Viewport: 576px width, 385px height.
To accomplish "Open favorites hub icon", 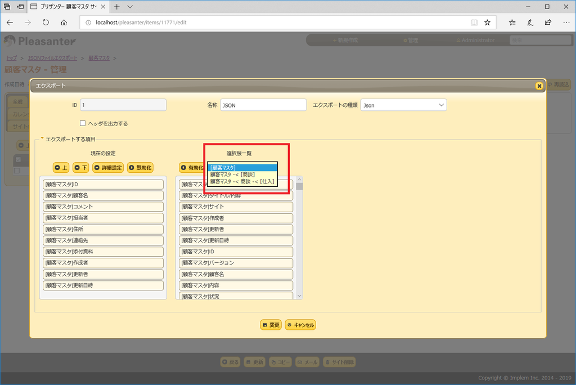I will tap(512, 23).
